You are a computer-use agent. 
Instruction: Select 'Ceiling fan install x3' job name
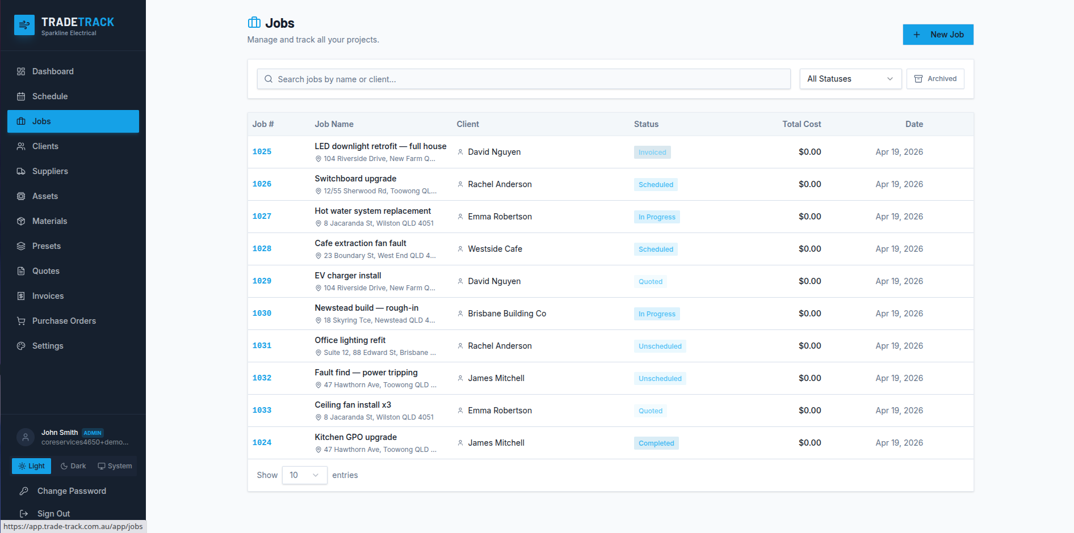pyautogui.click(x=353, y=405)
